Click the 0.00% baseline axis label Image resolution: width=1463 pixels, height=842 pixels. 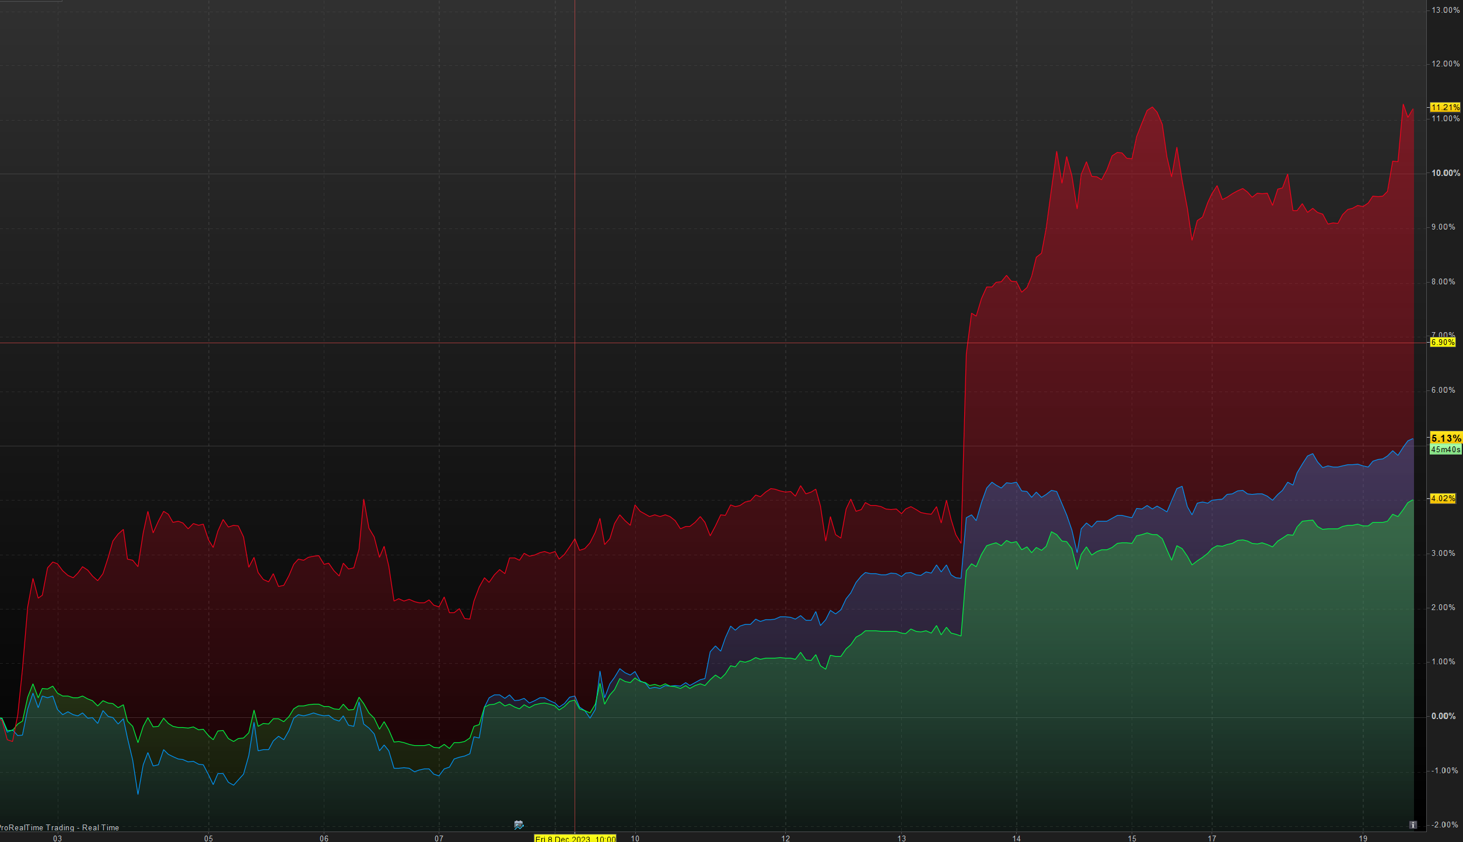click(x=1443, y=716)
